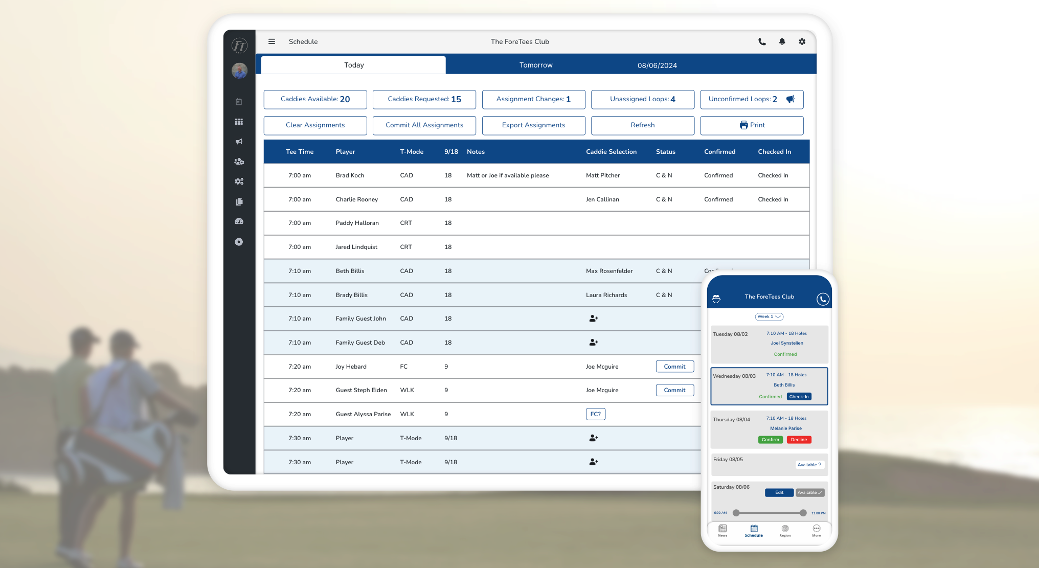Switch to the Tomorrow tab
The image size is (1039, 568).
[x=535, y=65]
